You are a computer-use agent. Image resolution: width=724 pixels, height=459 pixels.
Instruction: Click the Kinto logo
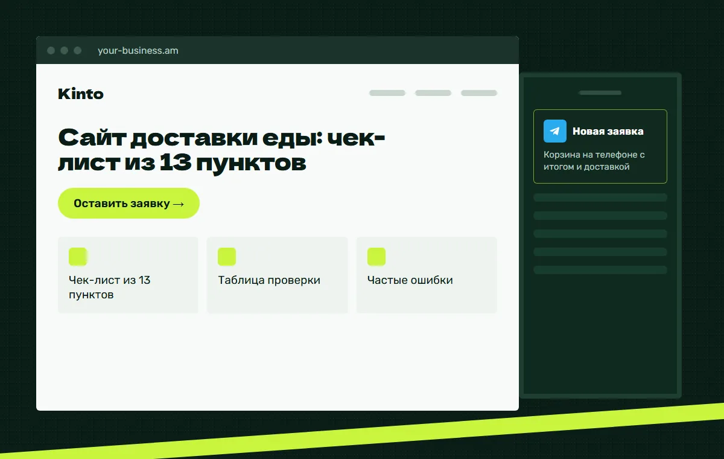(x=81, y=94)
